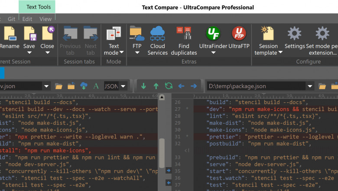Click line number 27 in right pane
This screenshot has width=338, height=191.
click(178, 109)
